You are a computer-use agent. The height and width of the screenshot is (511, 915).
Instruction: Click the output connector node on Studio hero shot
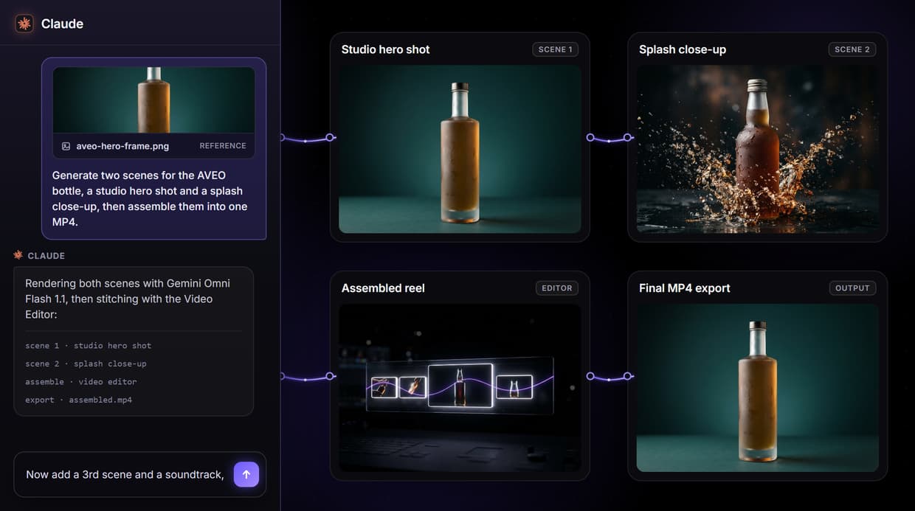[590, 137]
